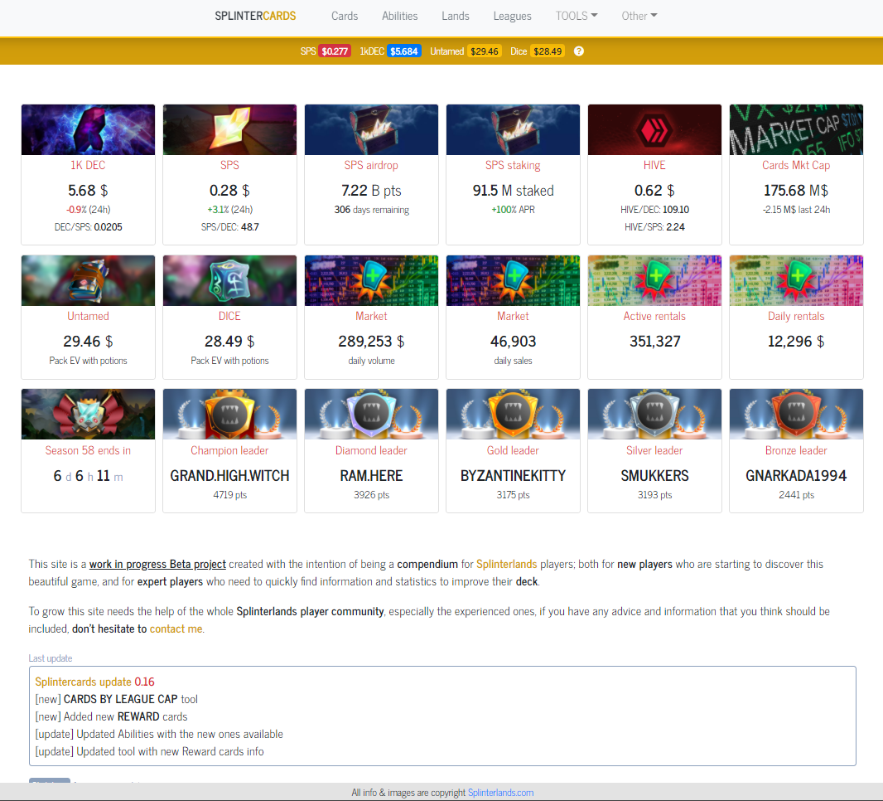Screen dimensions: 883x801
Task: Click the 'Daily rentals' card title
Action: [x=796, y=316]
